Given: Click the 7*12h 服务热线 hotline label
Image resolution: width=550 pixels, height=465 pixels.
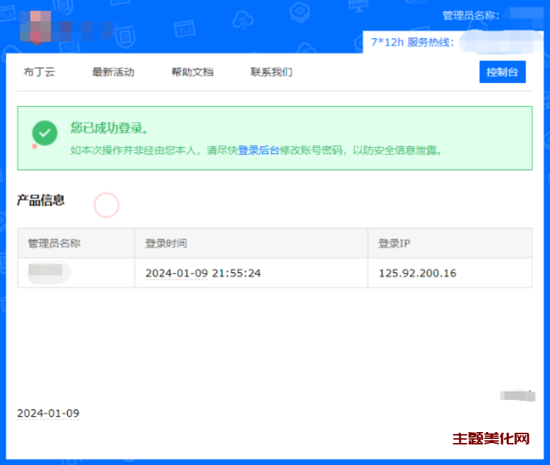Looking at the screenshot, I should [412, 43].
